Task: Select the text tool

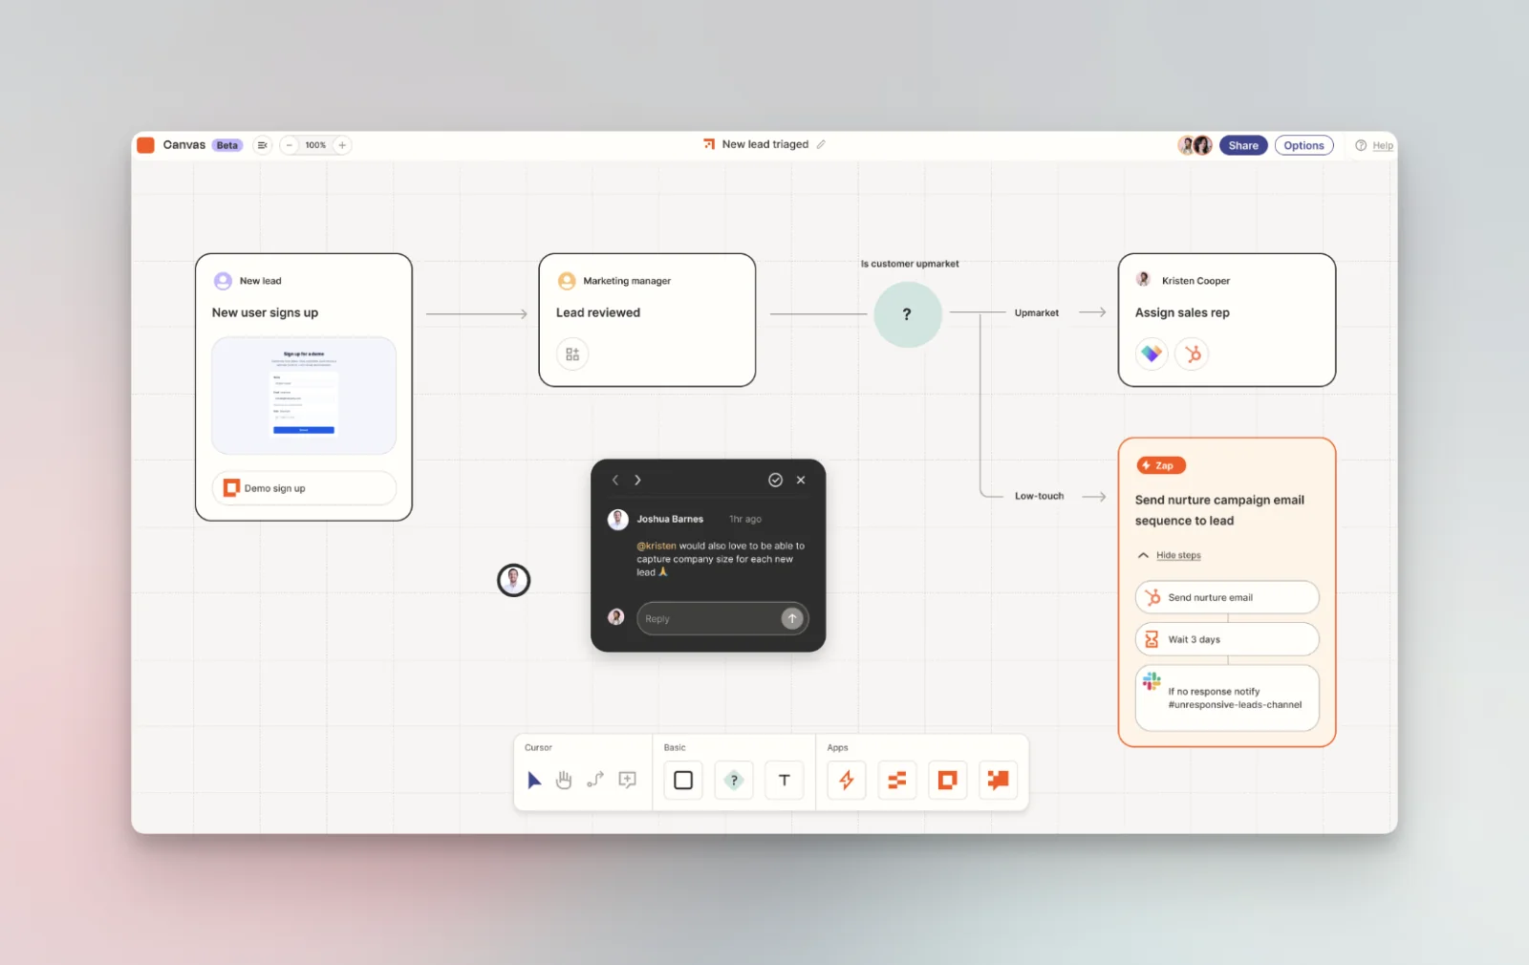Action: coord(785,780)
